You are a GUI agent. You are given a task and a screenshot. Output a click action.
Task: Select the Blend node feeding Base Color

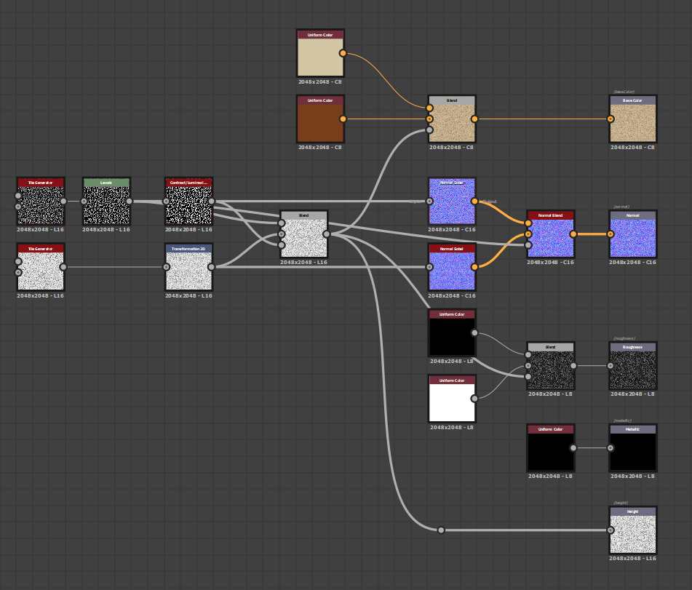pos(451,119)
